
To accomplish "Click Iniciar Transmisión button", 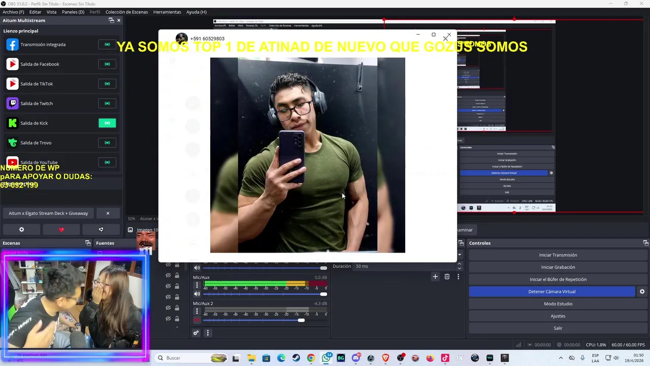I will pyautogui.click(x=558, y=255).
